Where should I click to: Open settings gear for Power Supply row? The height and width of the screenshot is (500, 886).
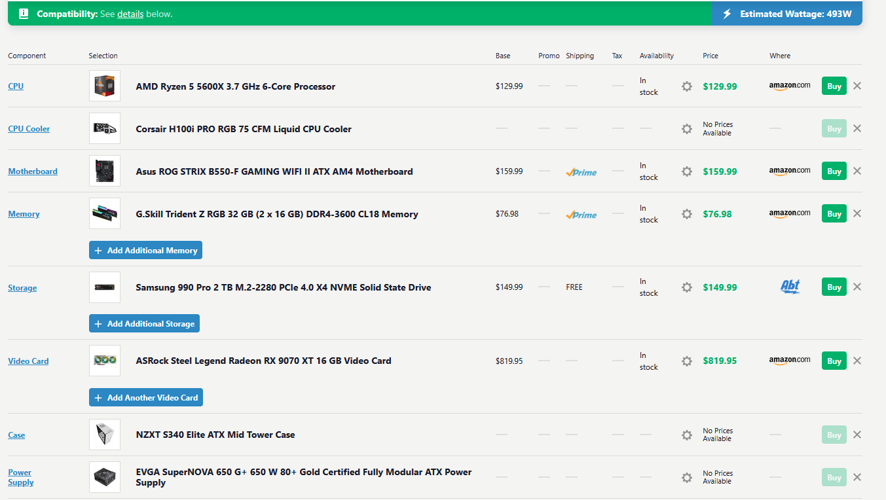tap(687, 478)
